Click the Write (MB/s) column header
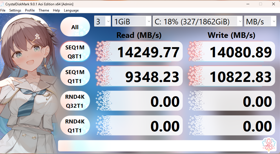 tap(232, 35)
